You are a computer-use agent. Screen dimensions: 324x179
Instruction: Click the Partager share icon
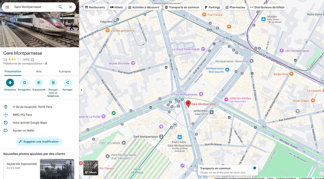click(x=67, y=83)
